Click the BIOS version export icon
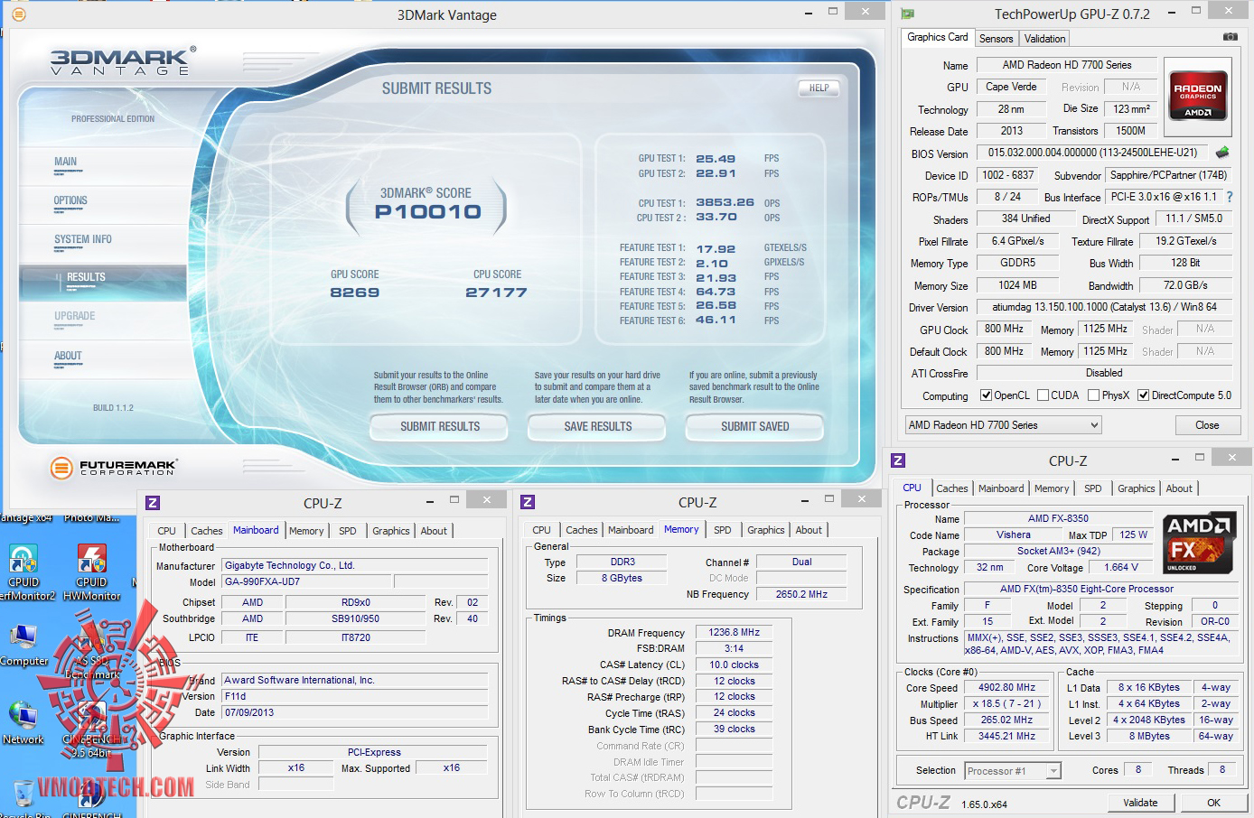Viewport: 1254px width, 818px height. coord(1222,153)
